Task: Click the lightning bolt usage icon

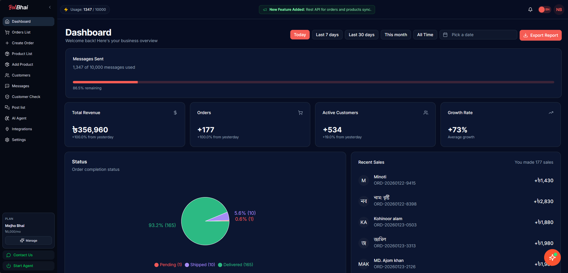Action: click(x=66, y=10)
